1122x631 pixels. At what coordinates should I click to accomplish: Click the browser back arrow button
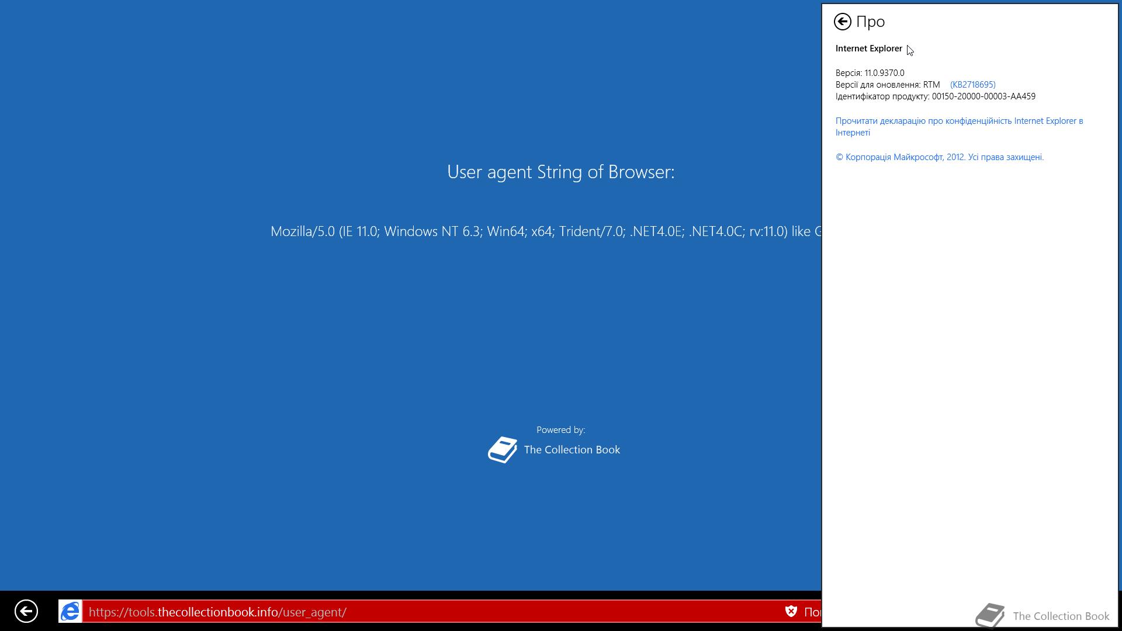point(26,612)
